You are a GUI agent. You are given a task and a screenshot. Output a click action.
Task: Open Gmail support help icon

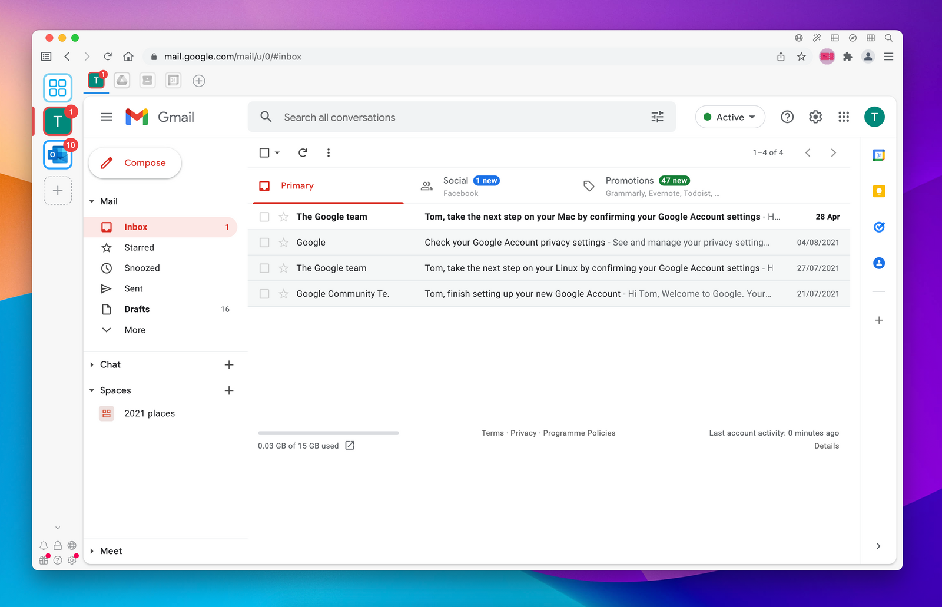[x=787, y=117]
